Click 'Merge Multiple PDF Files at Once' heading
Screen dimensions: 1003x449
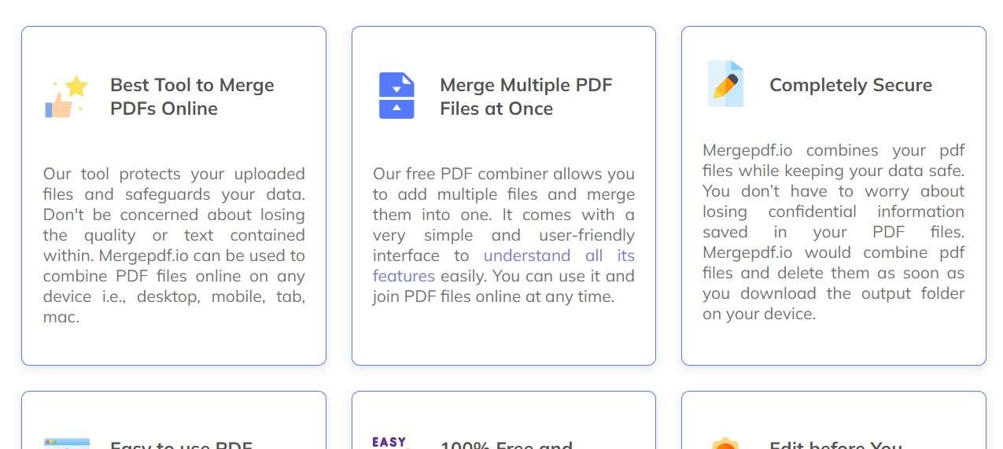tap(526, 97)
